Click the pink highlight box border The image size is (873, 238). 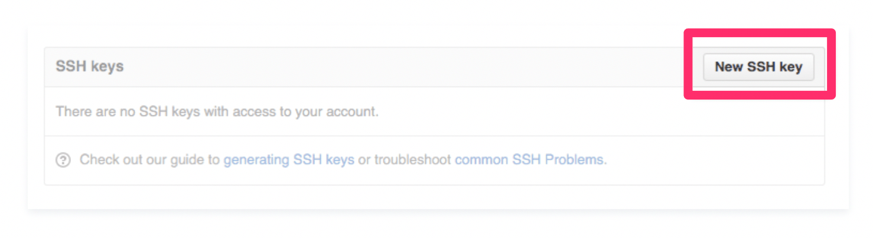coord(760,32)
